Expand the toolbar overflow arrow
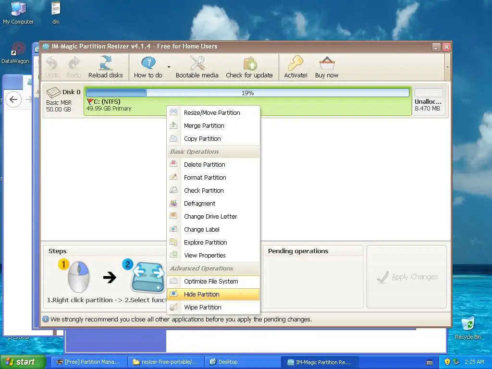 447,67
